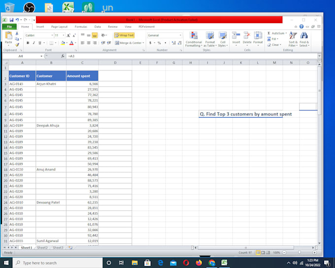335x268 pixels.
Task: Toggle Wrap Text button
Action: (124, 35)
